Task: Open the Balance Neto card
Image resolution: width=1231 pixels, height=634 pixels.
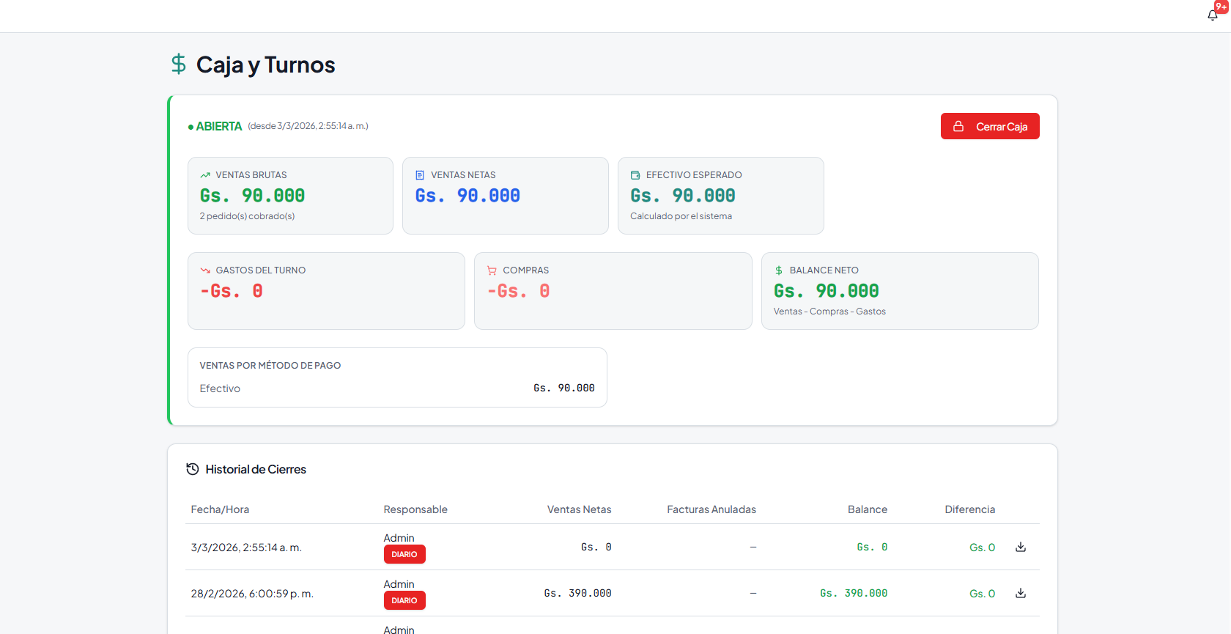Action: (900, 291)
